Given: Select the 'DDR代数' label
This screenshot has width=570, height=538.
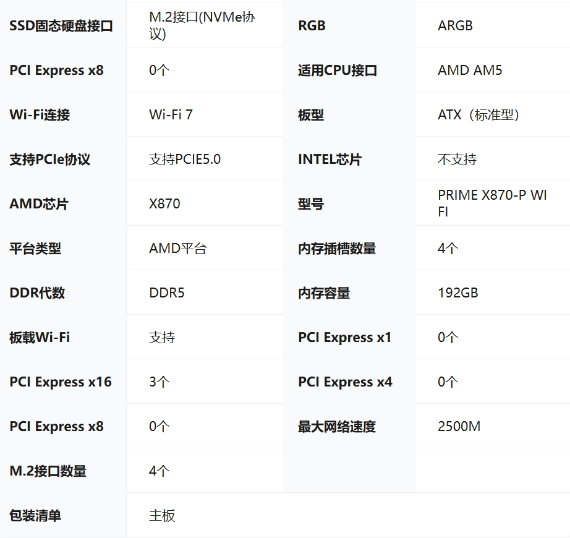Looking at the screenshot, I should pyautogui.click(x=37, y=292).
